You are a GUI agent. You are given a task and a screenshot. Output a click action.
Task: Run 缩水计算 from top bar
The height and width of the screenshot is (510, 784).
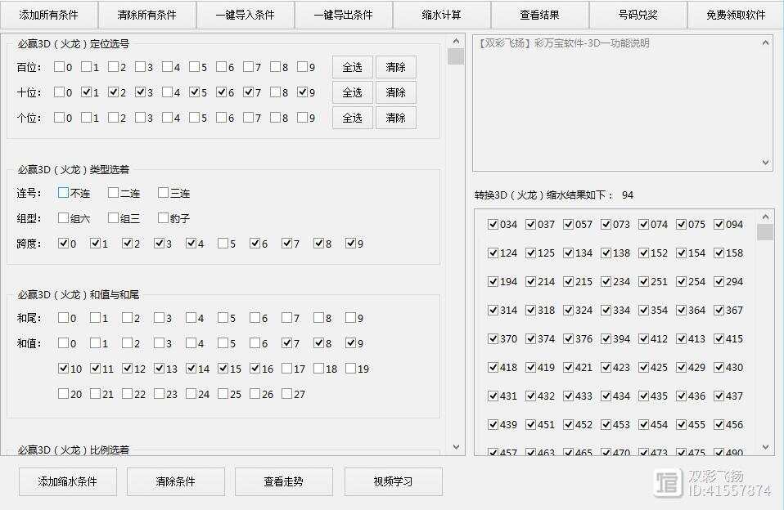click(x=441, y=15)
